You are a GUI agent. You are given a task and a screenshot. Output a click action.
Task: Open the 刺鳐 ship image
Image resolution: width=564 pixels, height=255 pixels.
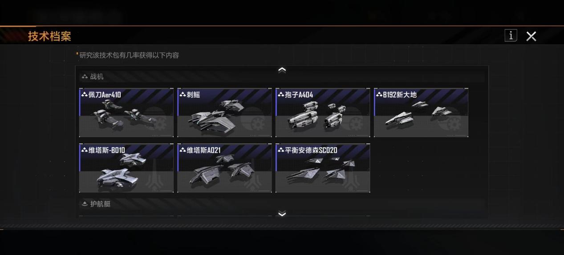tap(224, 112)
